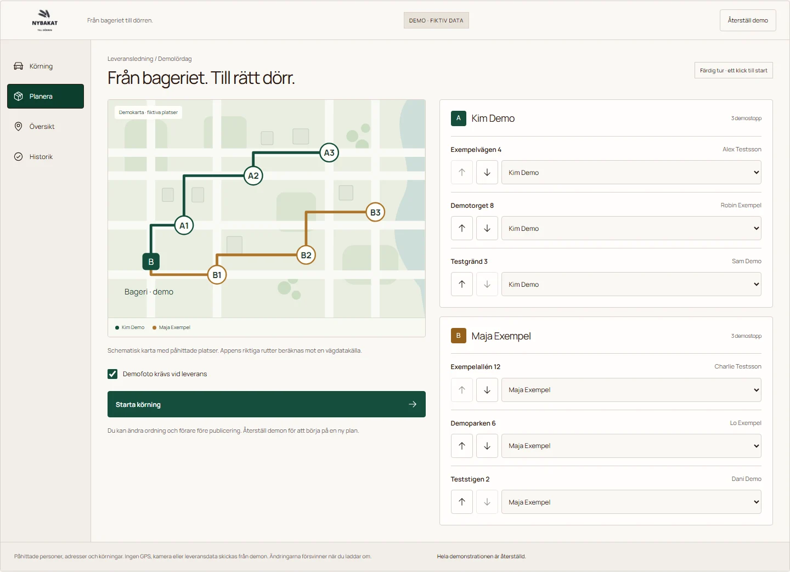Click Starta körning button
Screen dimensions: 790x572
pos(267,404)
